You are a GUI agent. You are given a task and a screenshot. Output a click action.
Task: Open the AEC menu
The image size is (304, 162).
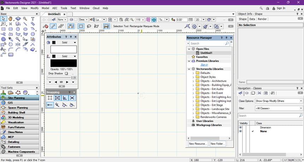pos(55,8)
